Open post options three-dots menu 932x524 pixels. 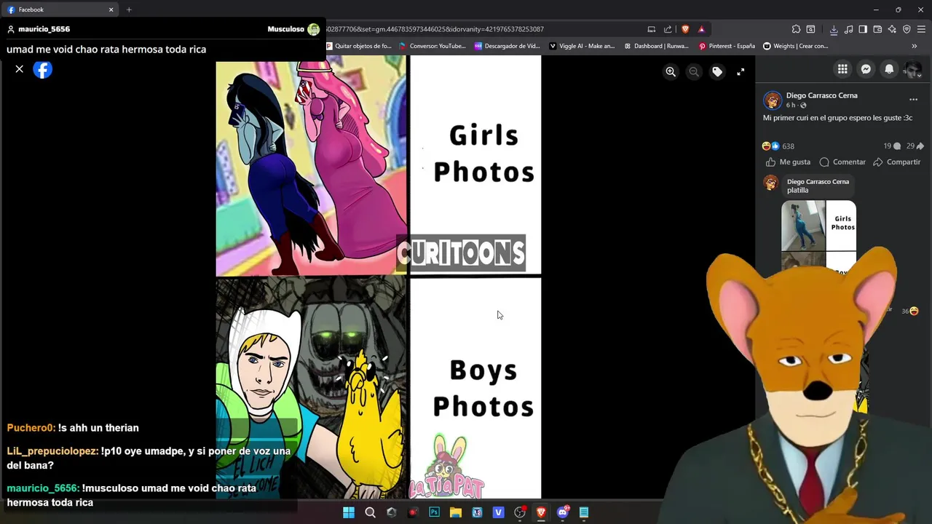(913, 99)
